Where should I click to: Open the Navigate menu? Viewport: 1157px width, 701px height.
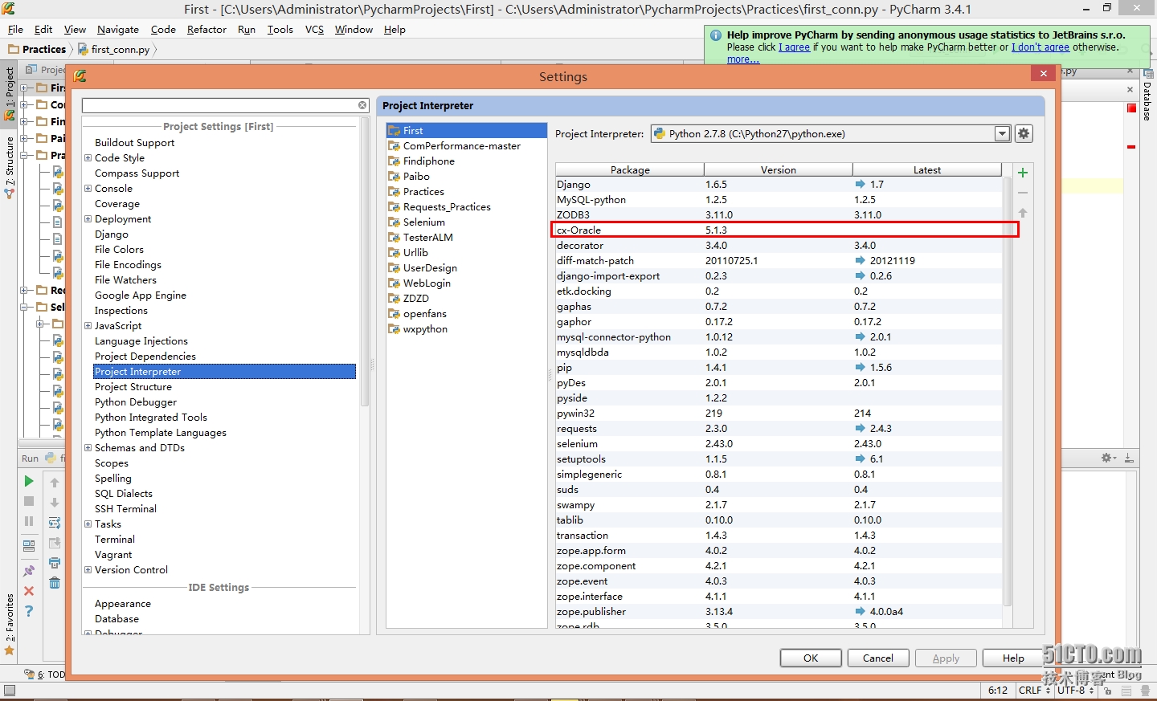click(x=118, y=30)
